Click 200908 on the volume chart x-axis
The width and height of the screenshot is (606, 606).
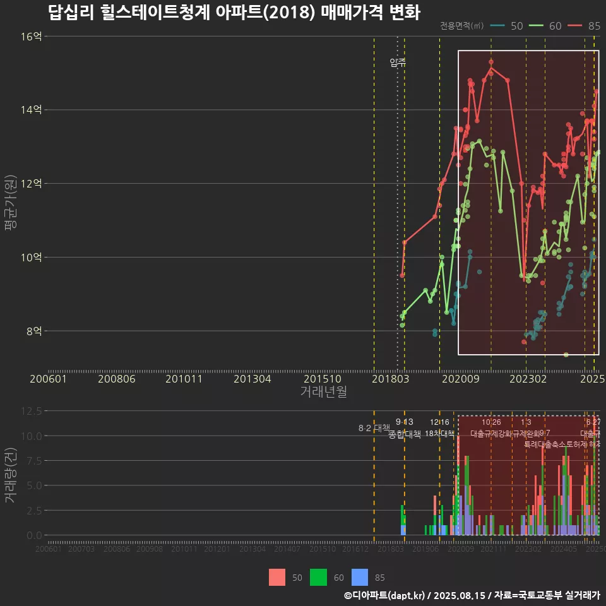pyautogui.click(x=150, y=549)
